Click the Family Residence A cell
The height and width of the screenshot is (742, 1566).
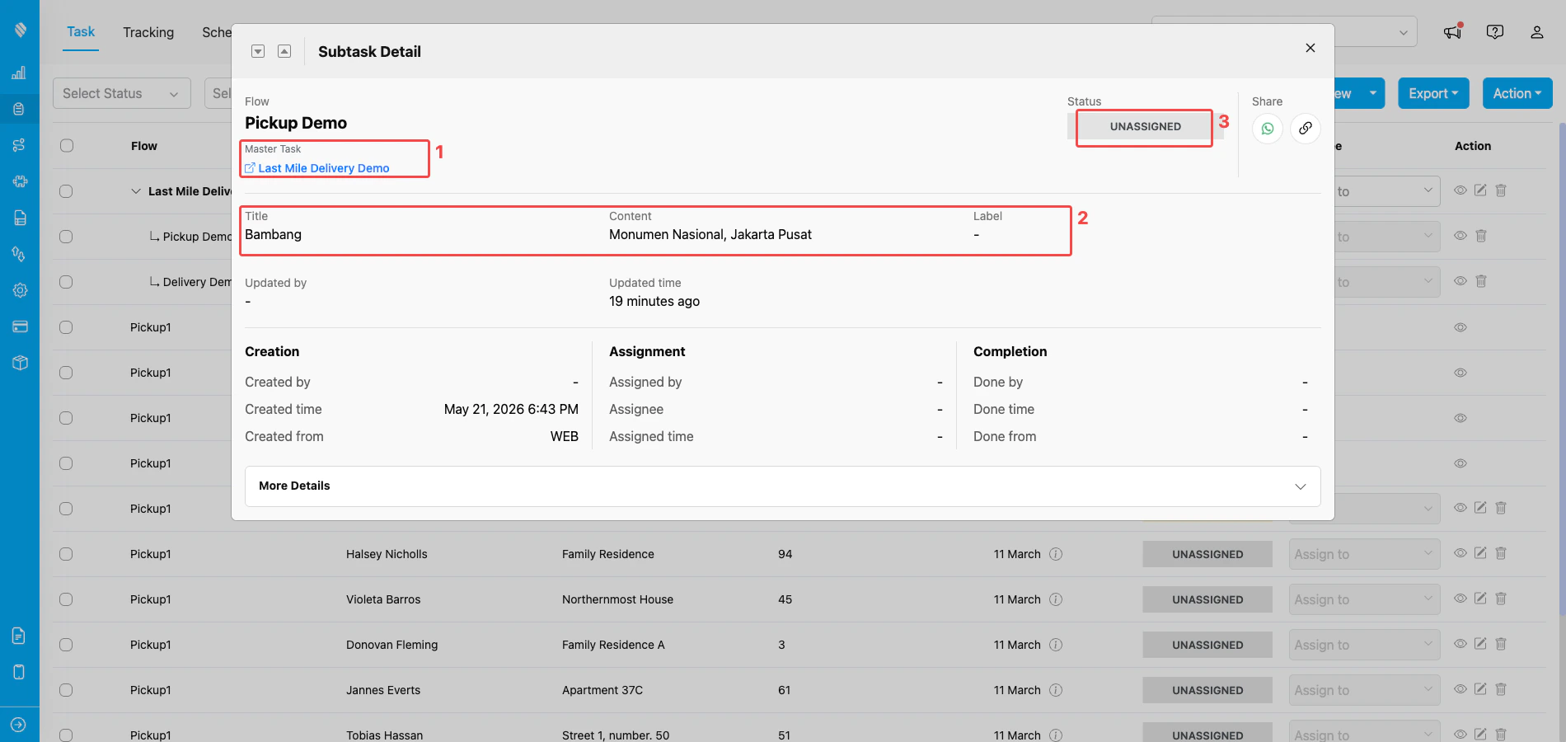613,645
